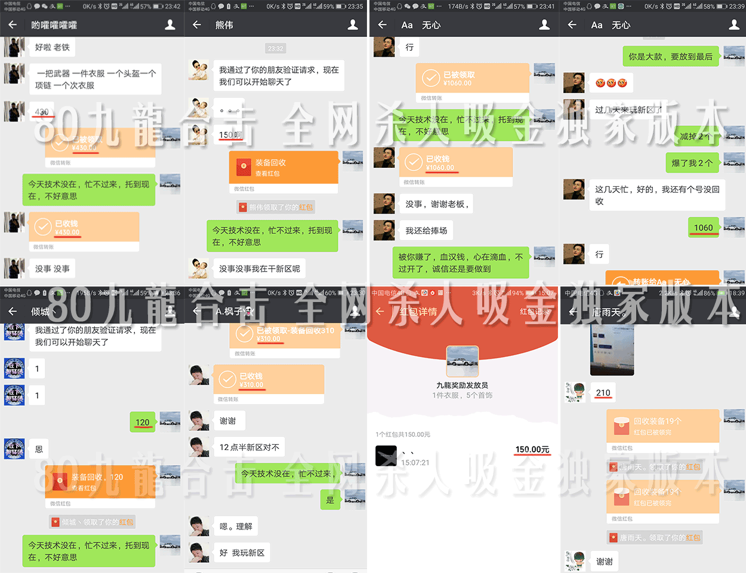This screenshot has width=746, height=573.
Task: Click back arrow on 红包详情 page
Action: (x=380, y=312)
